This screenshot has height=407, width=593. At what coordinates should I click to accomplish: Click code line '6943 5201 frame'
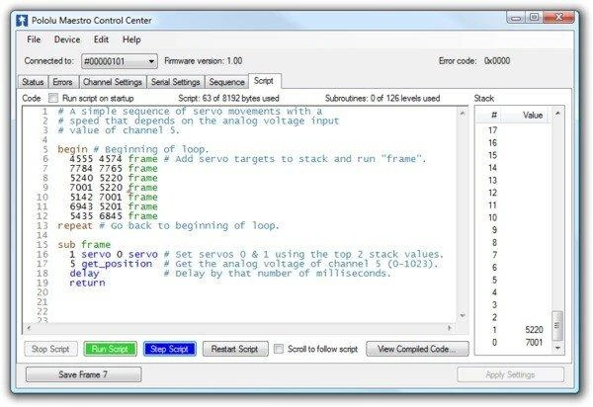click(x=114, y=206)
